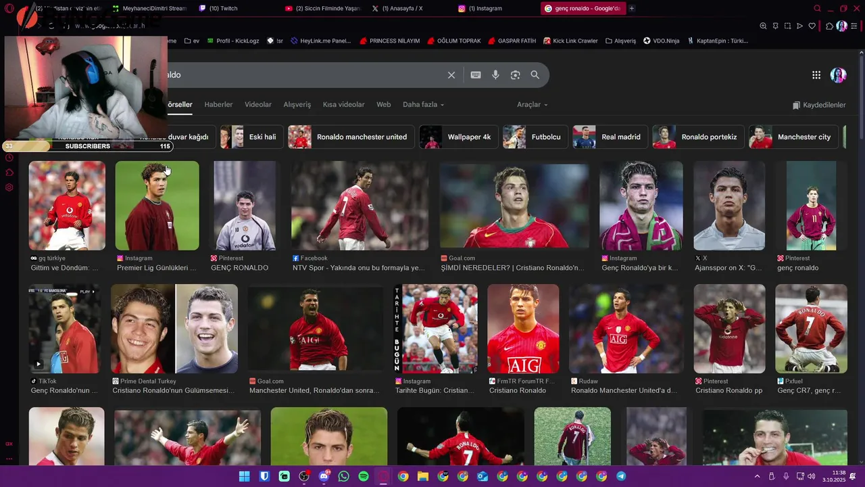Switch to the Haberler tab
The height and width of the screenshot is (487, 865).
218,105
